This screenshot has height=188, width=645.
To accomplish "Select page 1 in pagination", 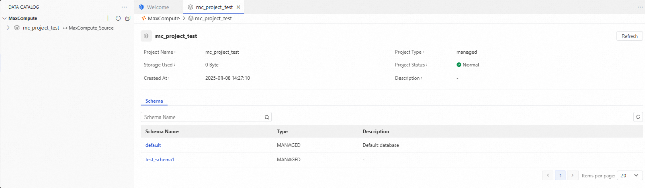I will pos(560,175).
